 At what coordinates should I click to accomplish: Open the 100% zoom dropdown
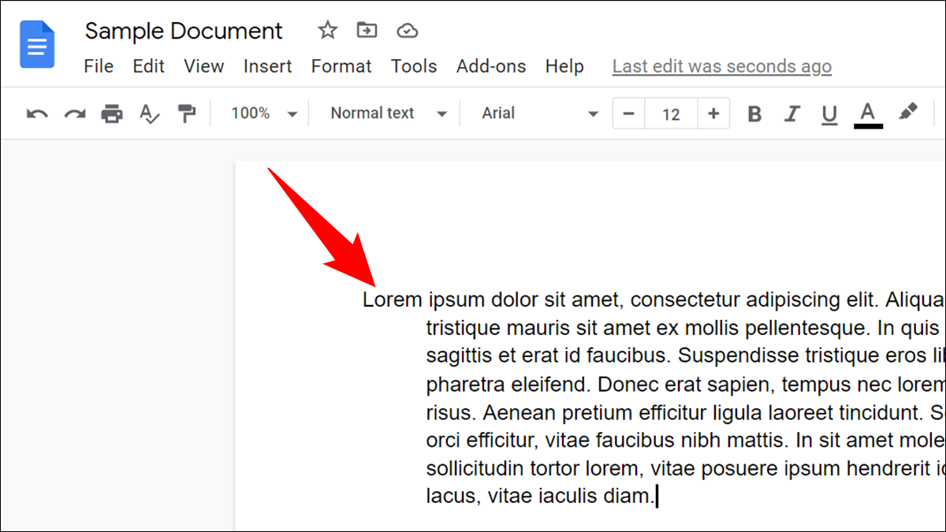264,113
